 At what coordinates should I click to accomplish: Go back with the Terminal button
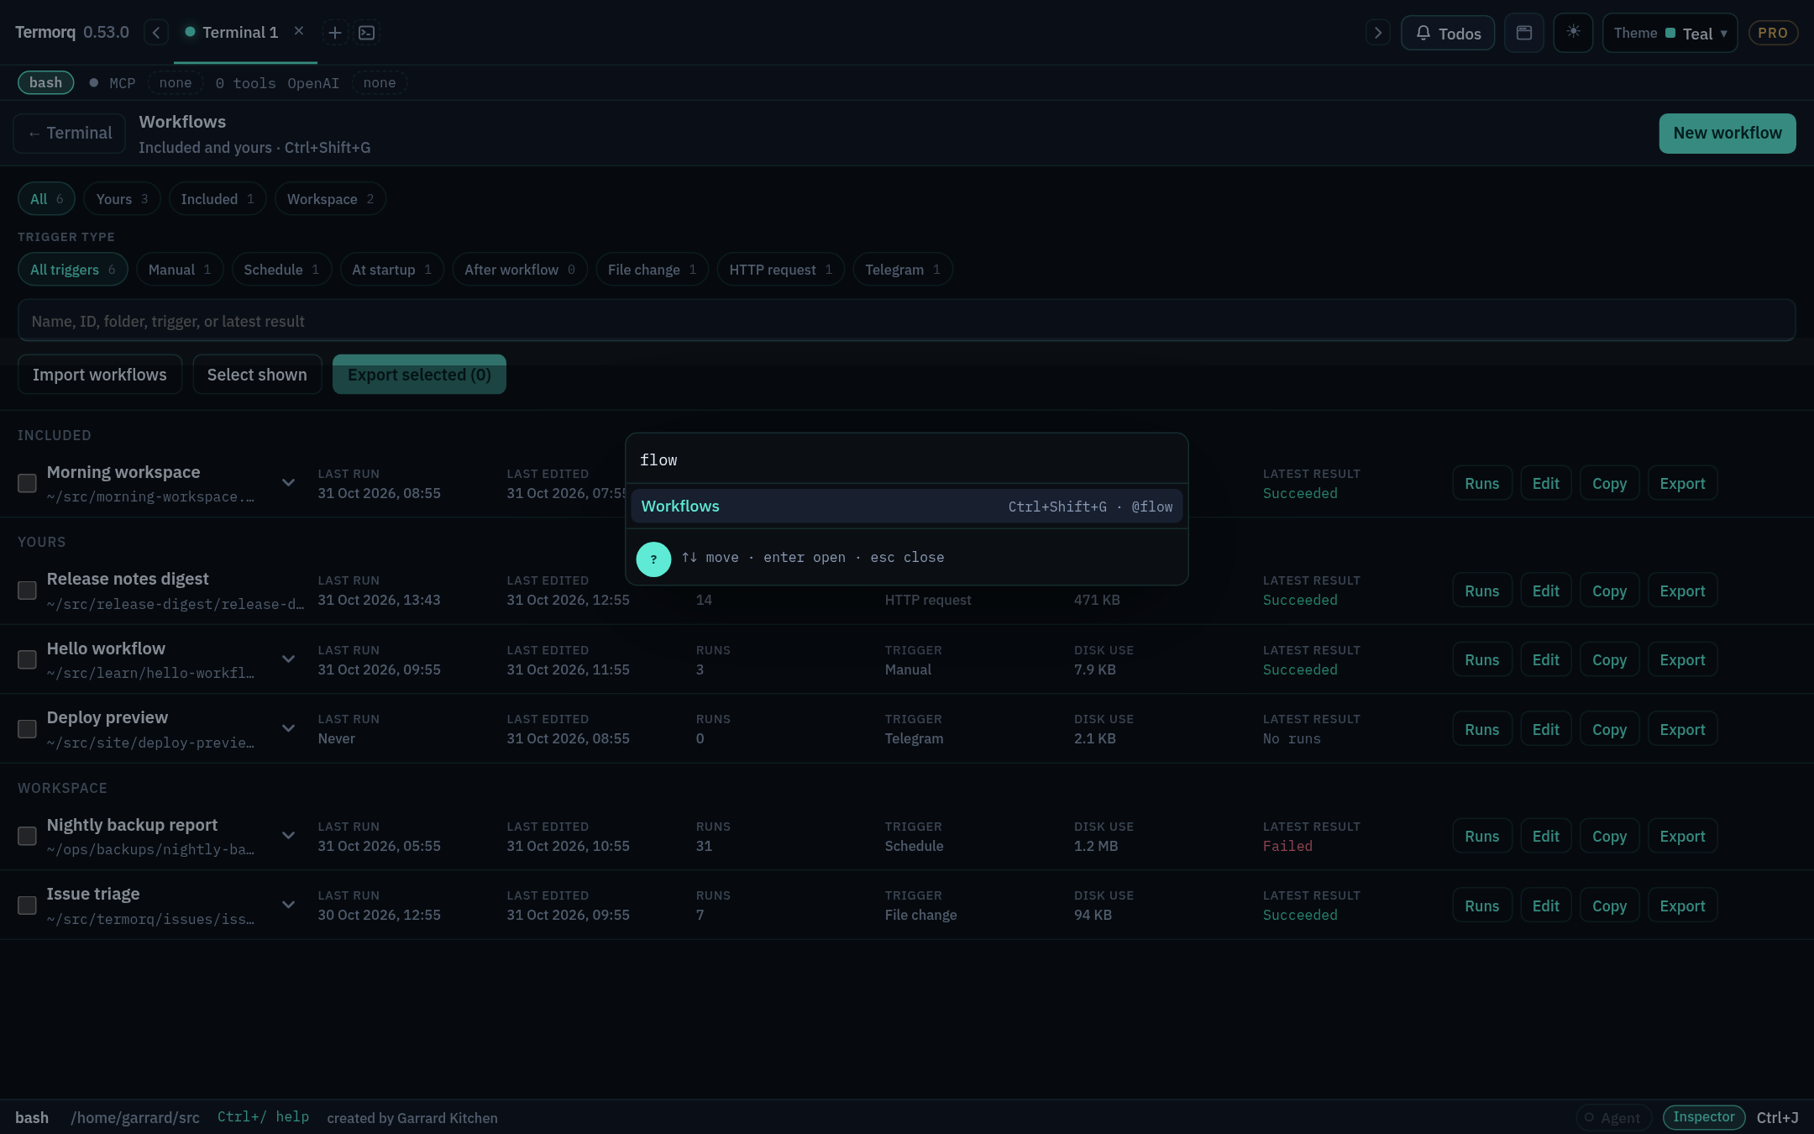tap(70, 134)
